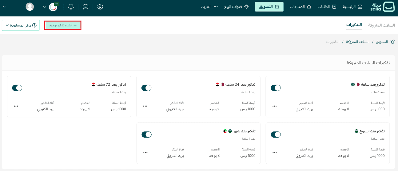Go to التسويق breadcrumb link
This screenshot has width=398, height=171.
coord(382,42)
